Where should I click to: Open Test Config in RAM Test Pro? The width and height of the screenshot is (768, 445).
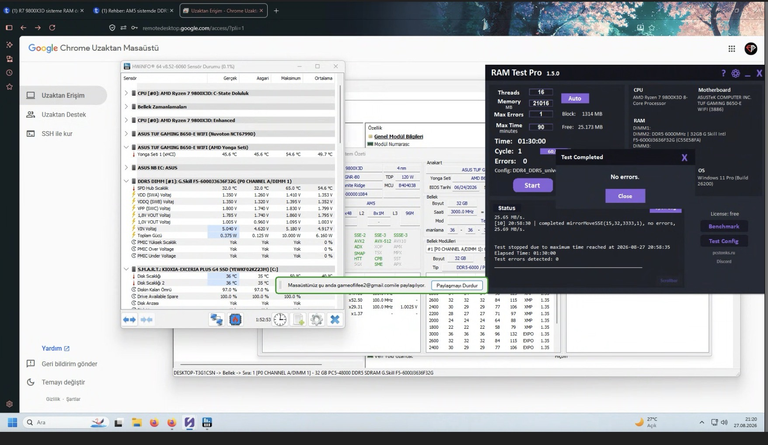(x=724, y=241)
